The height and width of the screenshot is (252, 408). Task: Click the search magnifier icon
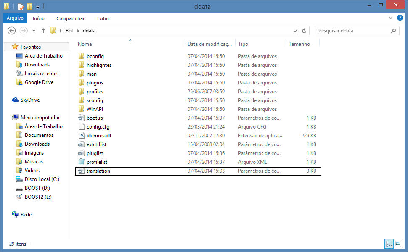394,31
